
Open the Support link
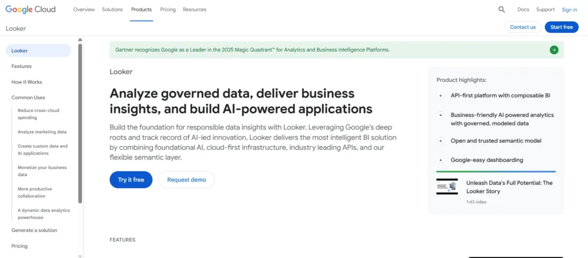[546, 10]
